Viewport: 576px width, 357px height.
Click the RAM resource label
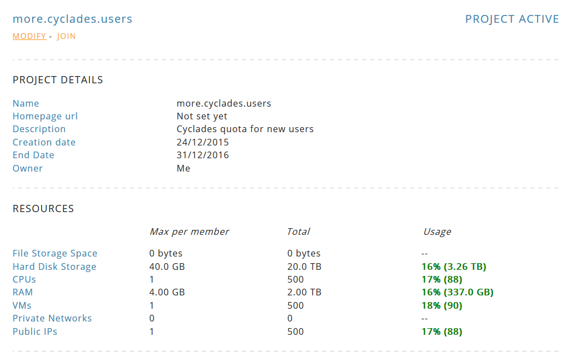coord(22,292)
